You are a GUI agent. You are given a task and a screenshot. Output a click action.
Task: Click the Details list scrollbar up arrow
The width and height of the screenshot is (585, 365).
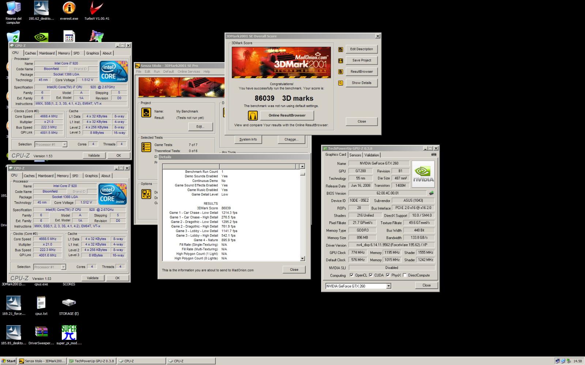pyautogui.click(x=302, y=167)
